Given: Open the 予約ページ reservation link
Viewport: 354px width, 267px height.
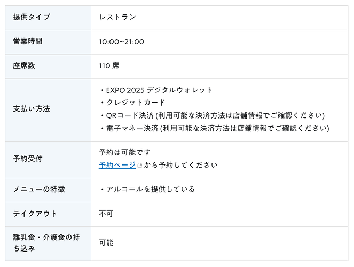Looking at the screenshot, I should (117, 165).
